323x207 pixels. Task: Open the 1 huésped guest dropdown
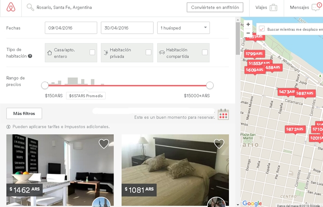[x=184, y=28]
